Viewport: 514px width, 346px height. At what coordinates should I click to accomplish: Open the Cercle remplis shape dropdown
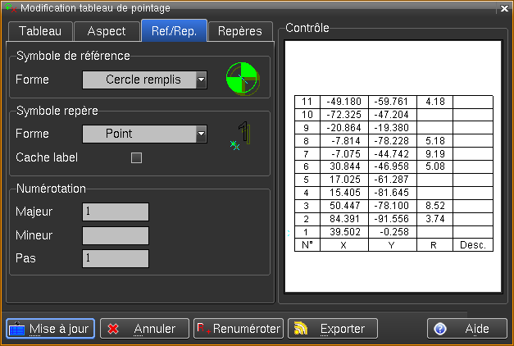point(144,80)
